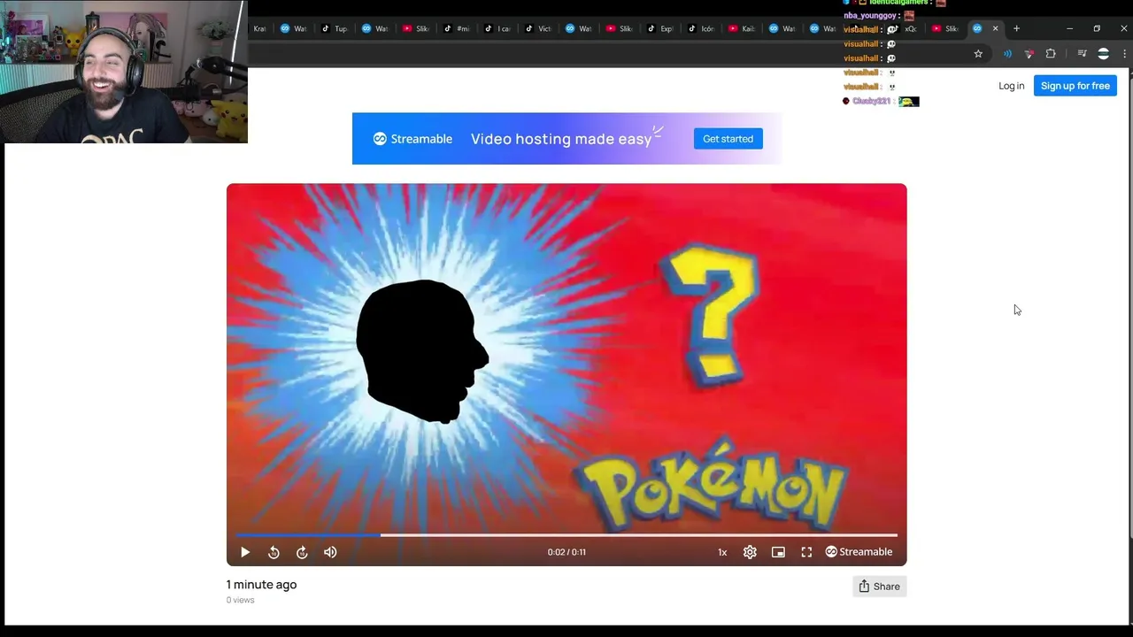This screenshot has width=1133, height=637.
Task: Switch to the Vict TikTok tab
Action: pyautogui.click(x=538, y=28)
